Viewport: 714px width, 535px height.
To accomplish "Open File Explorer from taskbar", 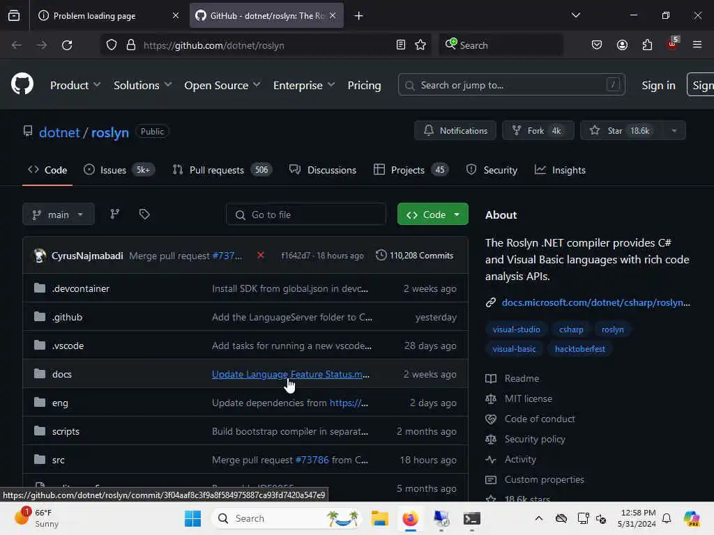I will pyautogui.click(x=379, y=518).
